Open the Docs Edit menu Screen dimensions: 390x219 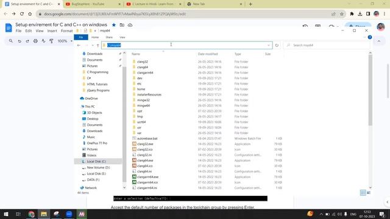click(x=29, y=31)
